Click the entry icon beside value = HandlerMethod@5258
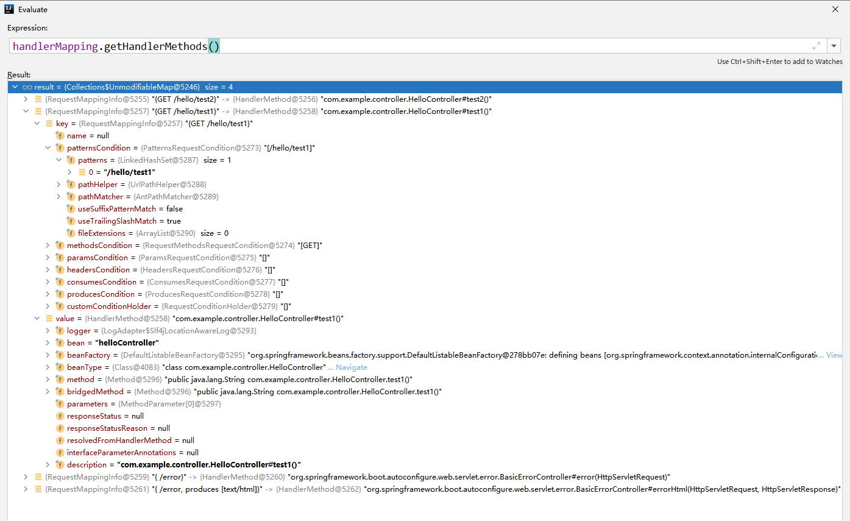The width and height of the screenshot is (850, 521). [49, 319]
